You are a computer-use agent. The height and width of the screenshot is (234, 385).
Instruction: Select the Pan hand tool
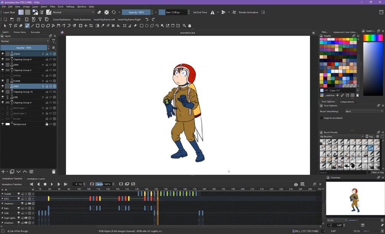190,26
